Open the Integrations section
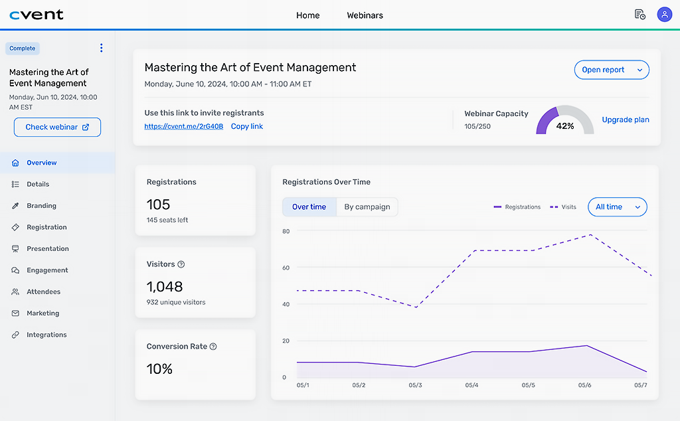The image size is (680, 421). [x=58, y=335]
